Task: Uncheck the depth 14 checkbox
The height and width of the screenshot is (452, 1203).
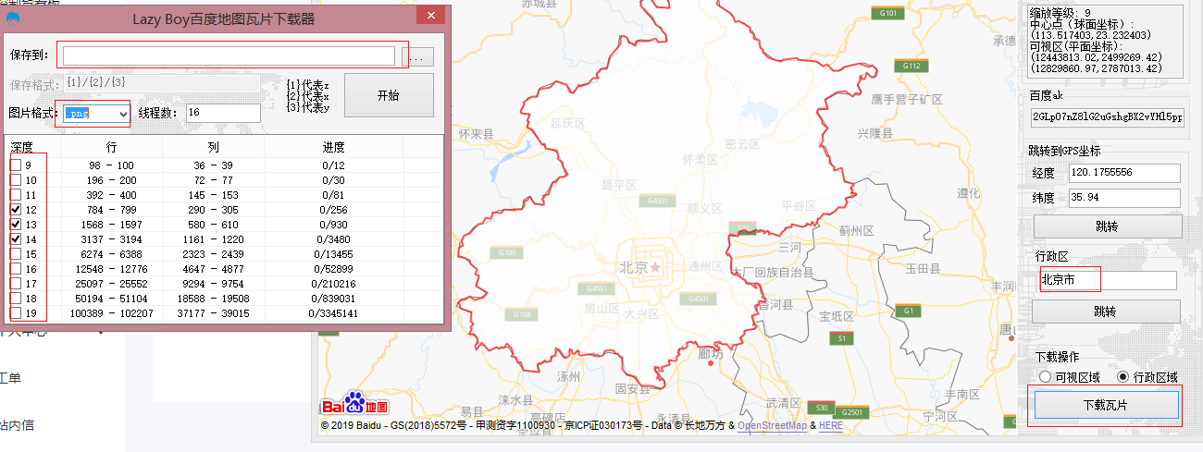Action: point(17,238)
